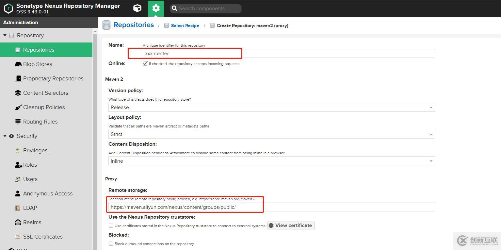Screen dimensions: 501x250
Task: Open Privileges page
Action: coord(35,150)
